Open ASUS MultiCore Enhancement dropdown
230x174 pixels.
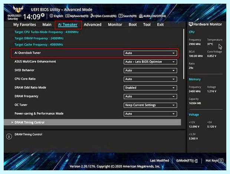[x=150, y=62]
